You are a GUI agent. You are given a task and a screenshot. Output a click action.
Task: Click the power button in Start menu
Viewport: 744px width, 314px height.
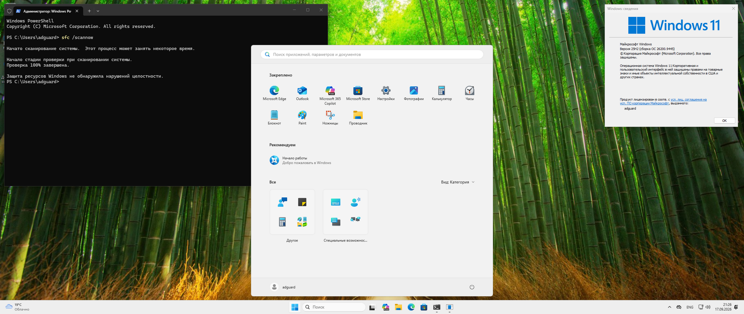472,287
